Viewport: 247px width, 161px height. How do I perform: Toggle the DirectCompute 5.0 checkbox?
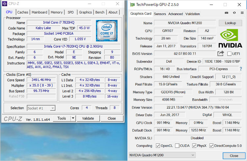pos(211,146)
